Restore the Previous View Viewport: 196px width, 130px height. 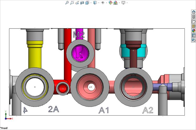tap(77, 3)
